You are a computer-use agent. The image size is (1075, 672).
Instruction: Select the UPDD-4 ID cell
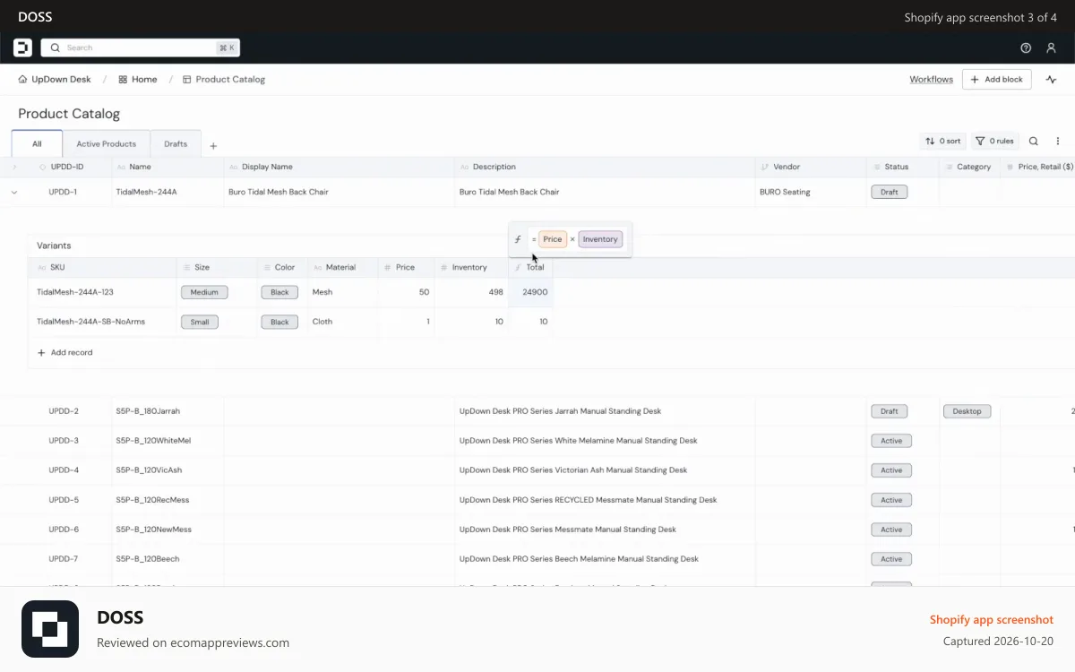[64, 470]
